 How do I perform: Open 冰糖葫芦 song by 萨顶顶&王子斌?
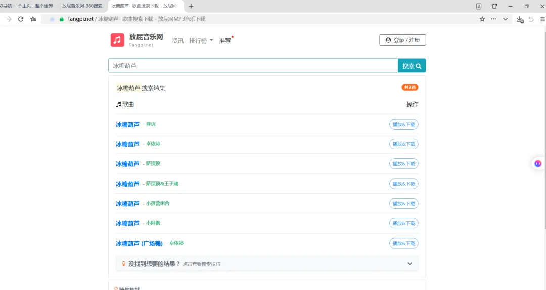(127, 184)
